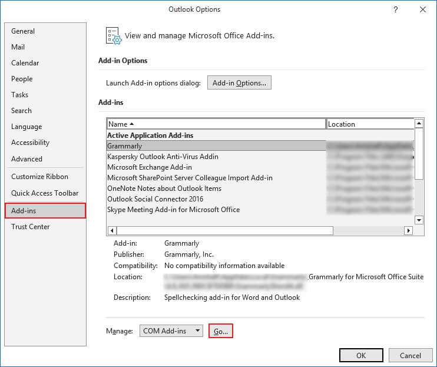Click the Active Application Add-ins group header
This screenshot has width=437, height=367.
150,135
